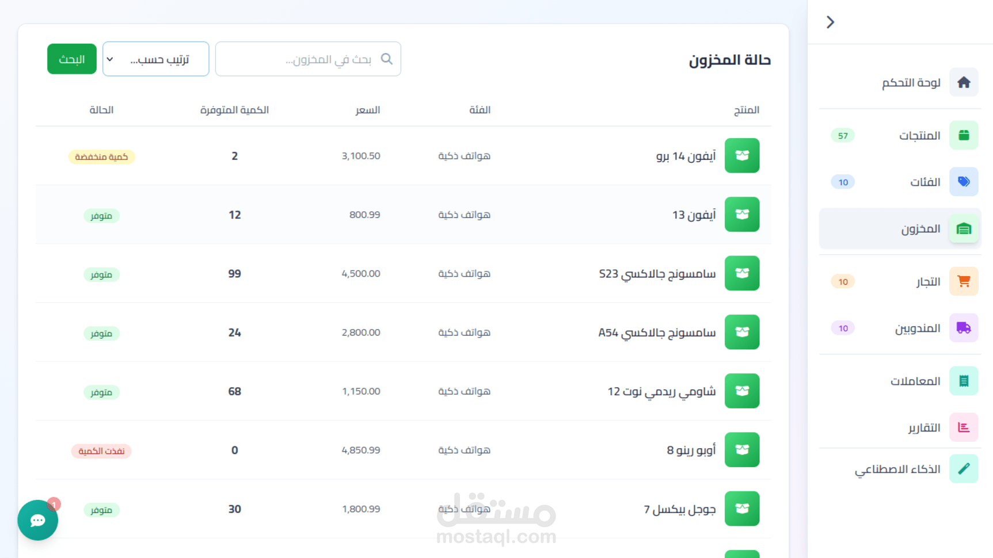The width and height of the screenshot is (993, 558).
Task: Click the الفئة column header
Action: point(480,110)
